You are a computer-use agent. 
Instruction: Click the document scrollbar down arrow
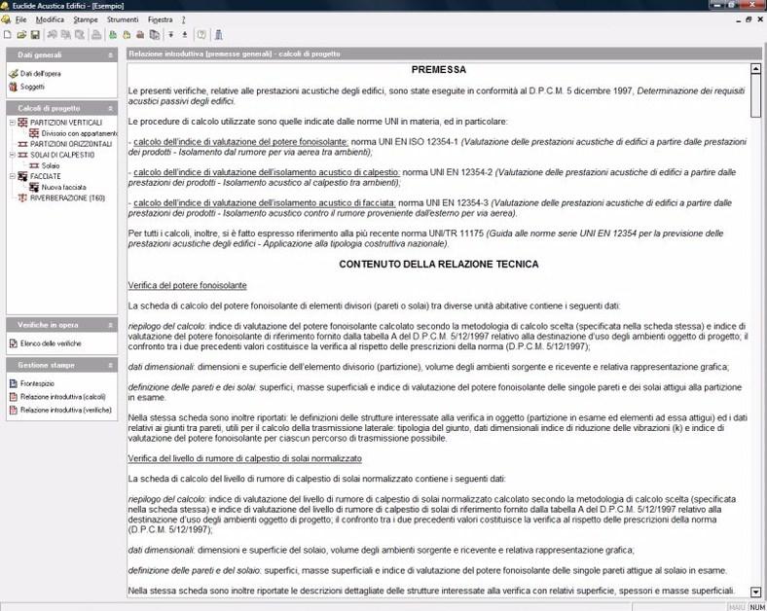[756, 592]
